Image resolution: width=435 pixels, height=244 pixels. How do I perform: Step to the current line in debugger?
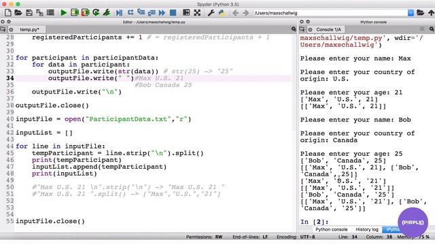(130, 13)
